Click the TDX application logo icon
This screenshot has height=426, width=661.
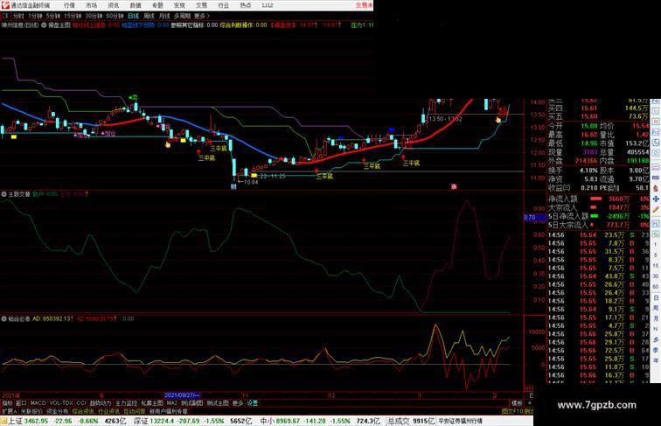(x=4, y=5)
